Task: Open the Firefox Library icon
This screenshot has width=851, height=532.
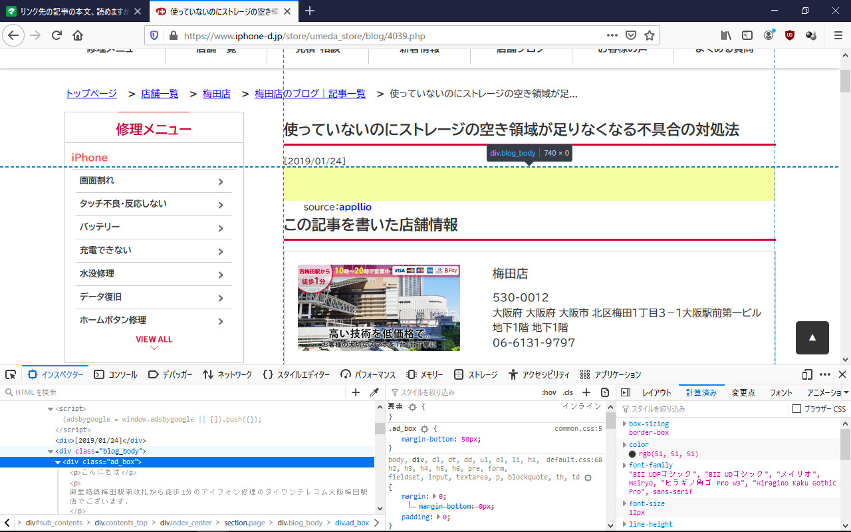Action: pos(725,35)
